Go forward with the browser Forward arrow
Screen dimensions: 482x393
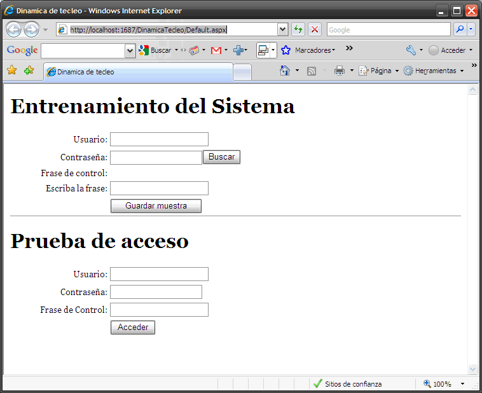[x=31, y=30]
